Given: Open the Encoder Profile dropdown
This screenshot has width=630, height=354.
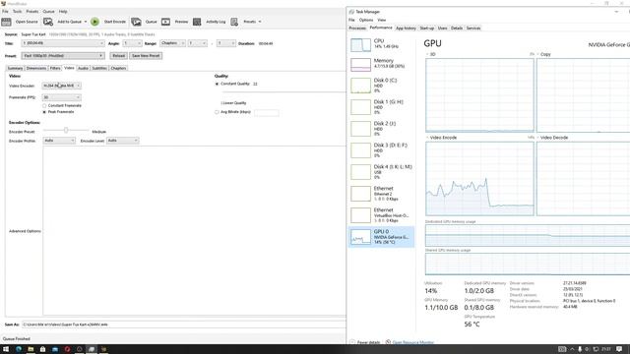Looking at the screenshot, I should click(59, 141).
